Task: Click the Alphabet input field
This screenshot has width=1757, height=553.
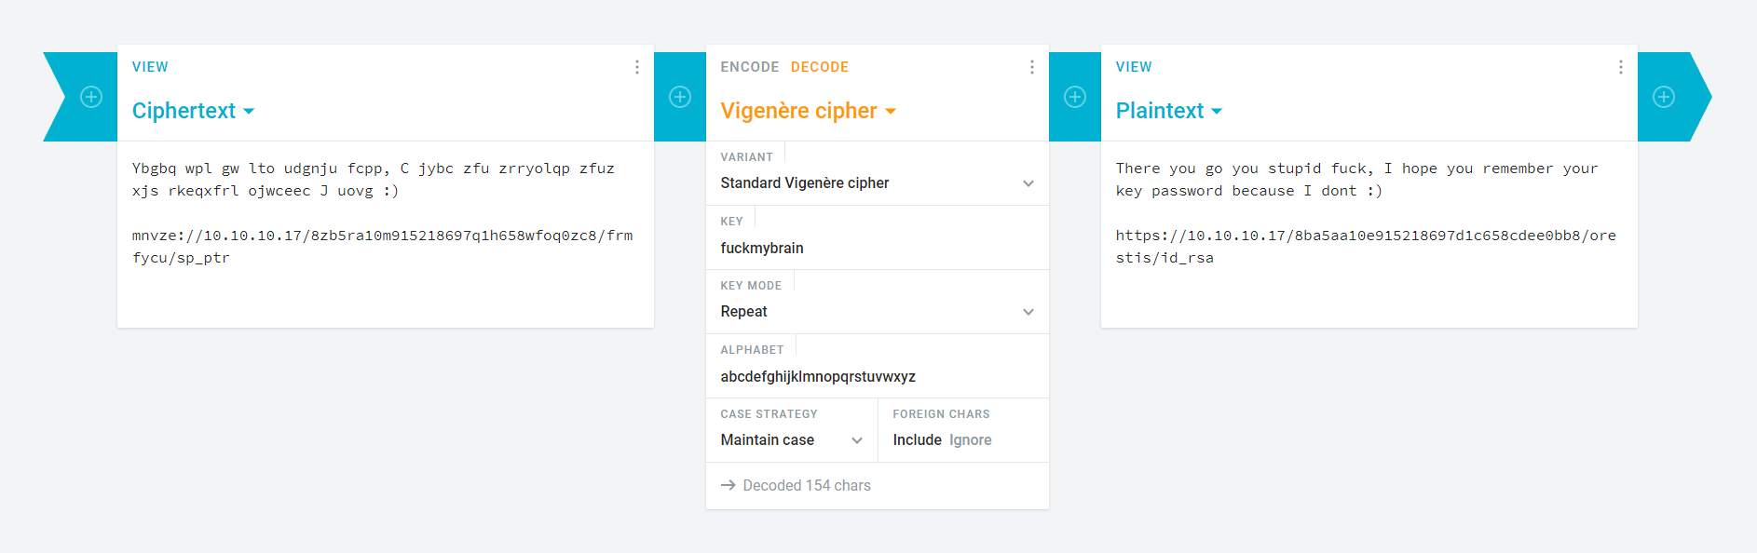Action: (877, 377)
